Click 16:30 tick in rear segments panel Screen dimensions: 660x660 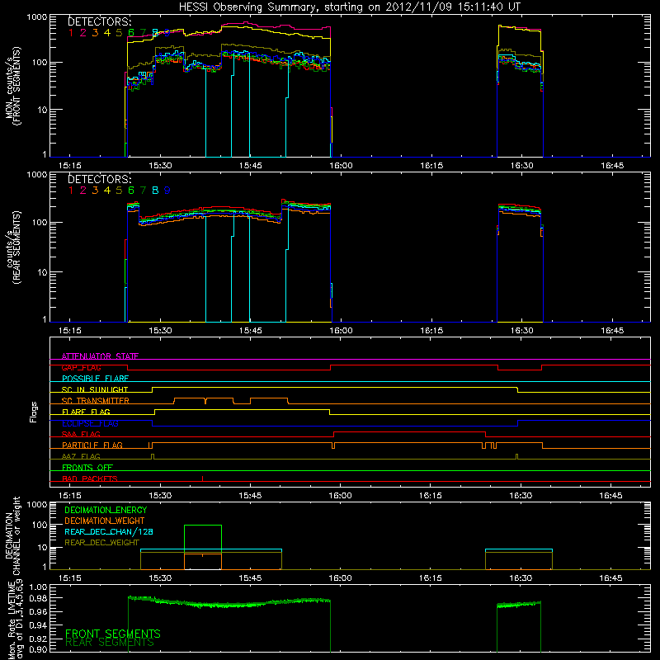522,331
